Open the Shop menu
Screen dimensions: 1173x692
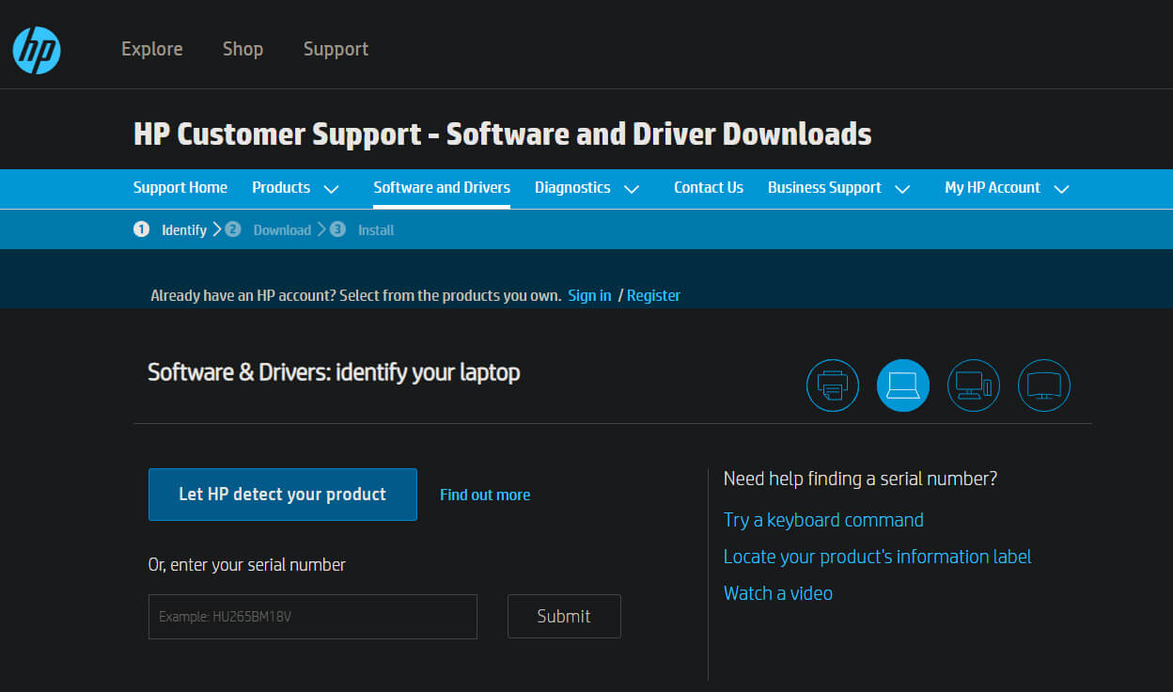[x=242, y=49]
